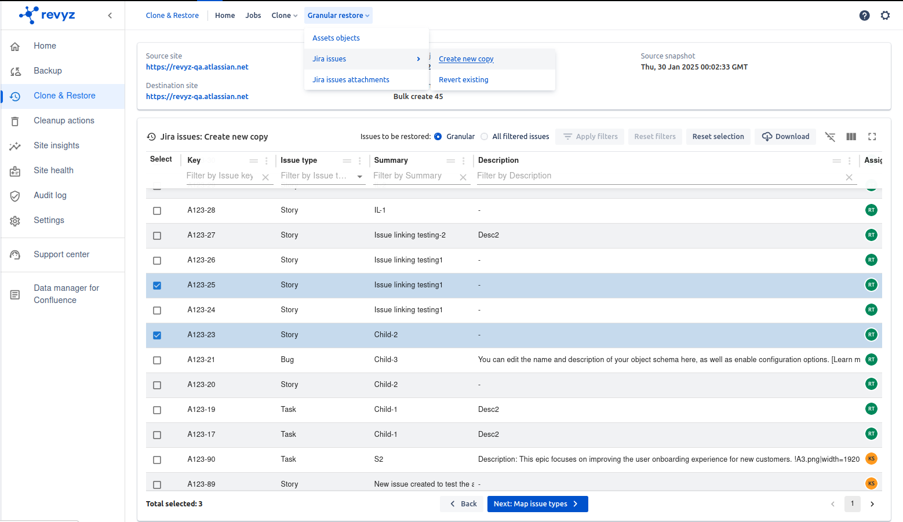
Task: Click the Site insights sidebar icon
Action: tap(15, 146)
